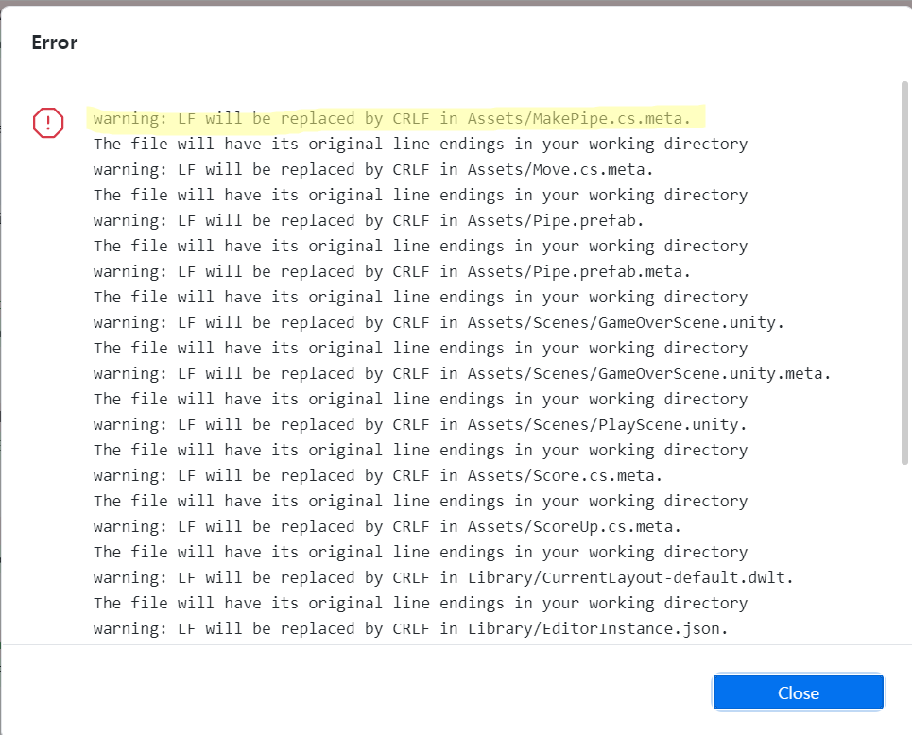Viewport: 912px width, 735px height.
Task: Click the GameOverScene.unity. warning line
Action: click(x=439, y=323)
